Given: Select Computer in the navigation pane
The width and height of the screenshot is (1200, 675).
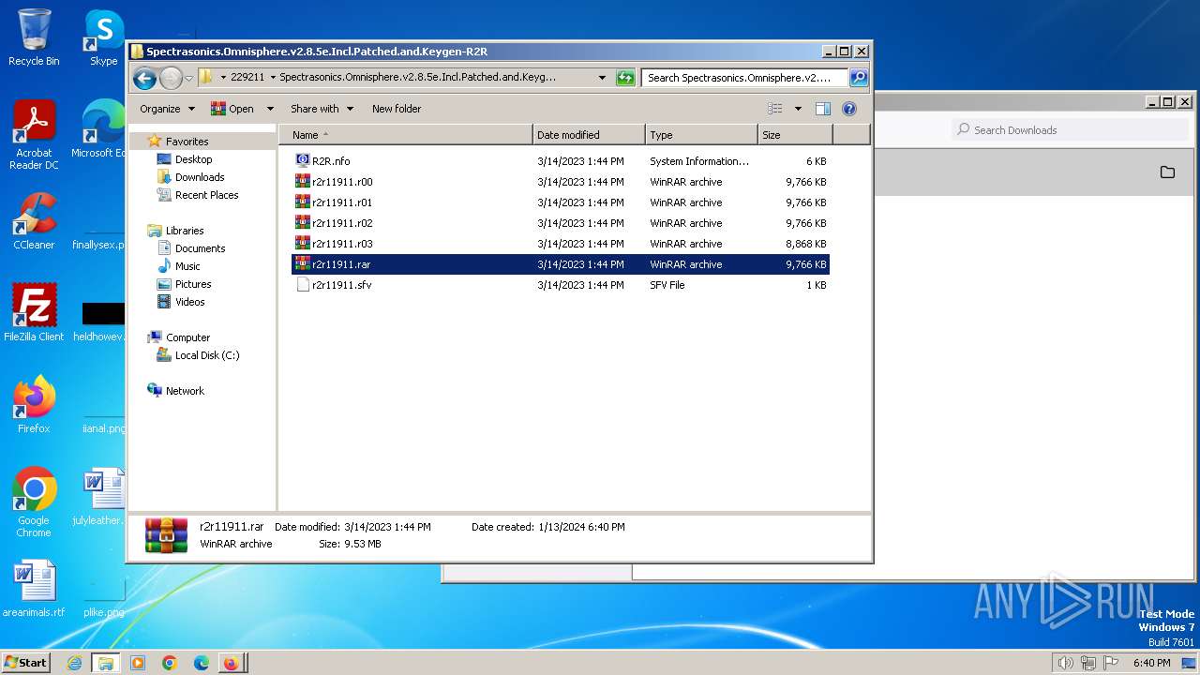Looking at the screenshot, I should [x=187, y=337].
